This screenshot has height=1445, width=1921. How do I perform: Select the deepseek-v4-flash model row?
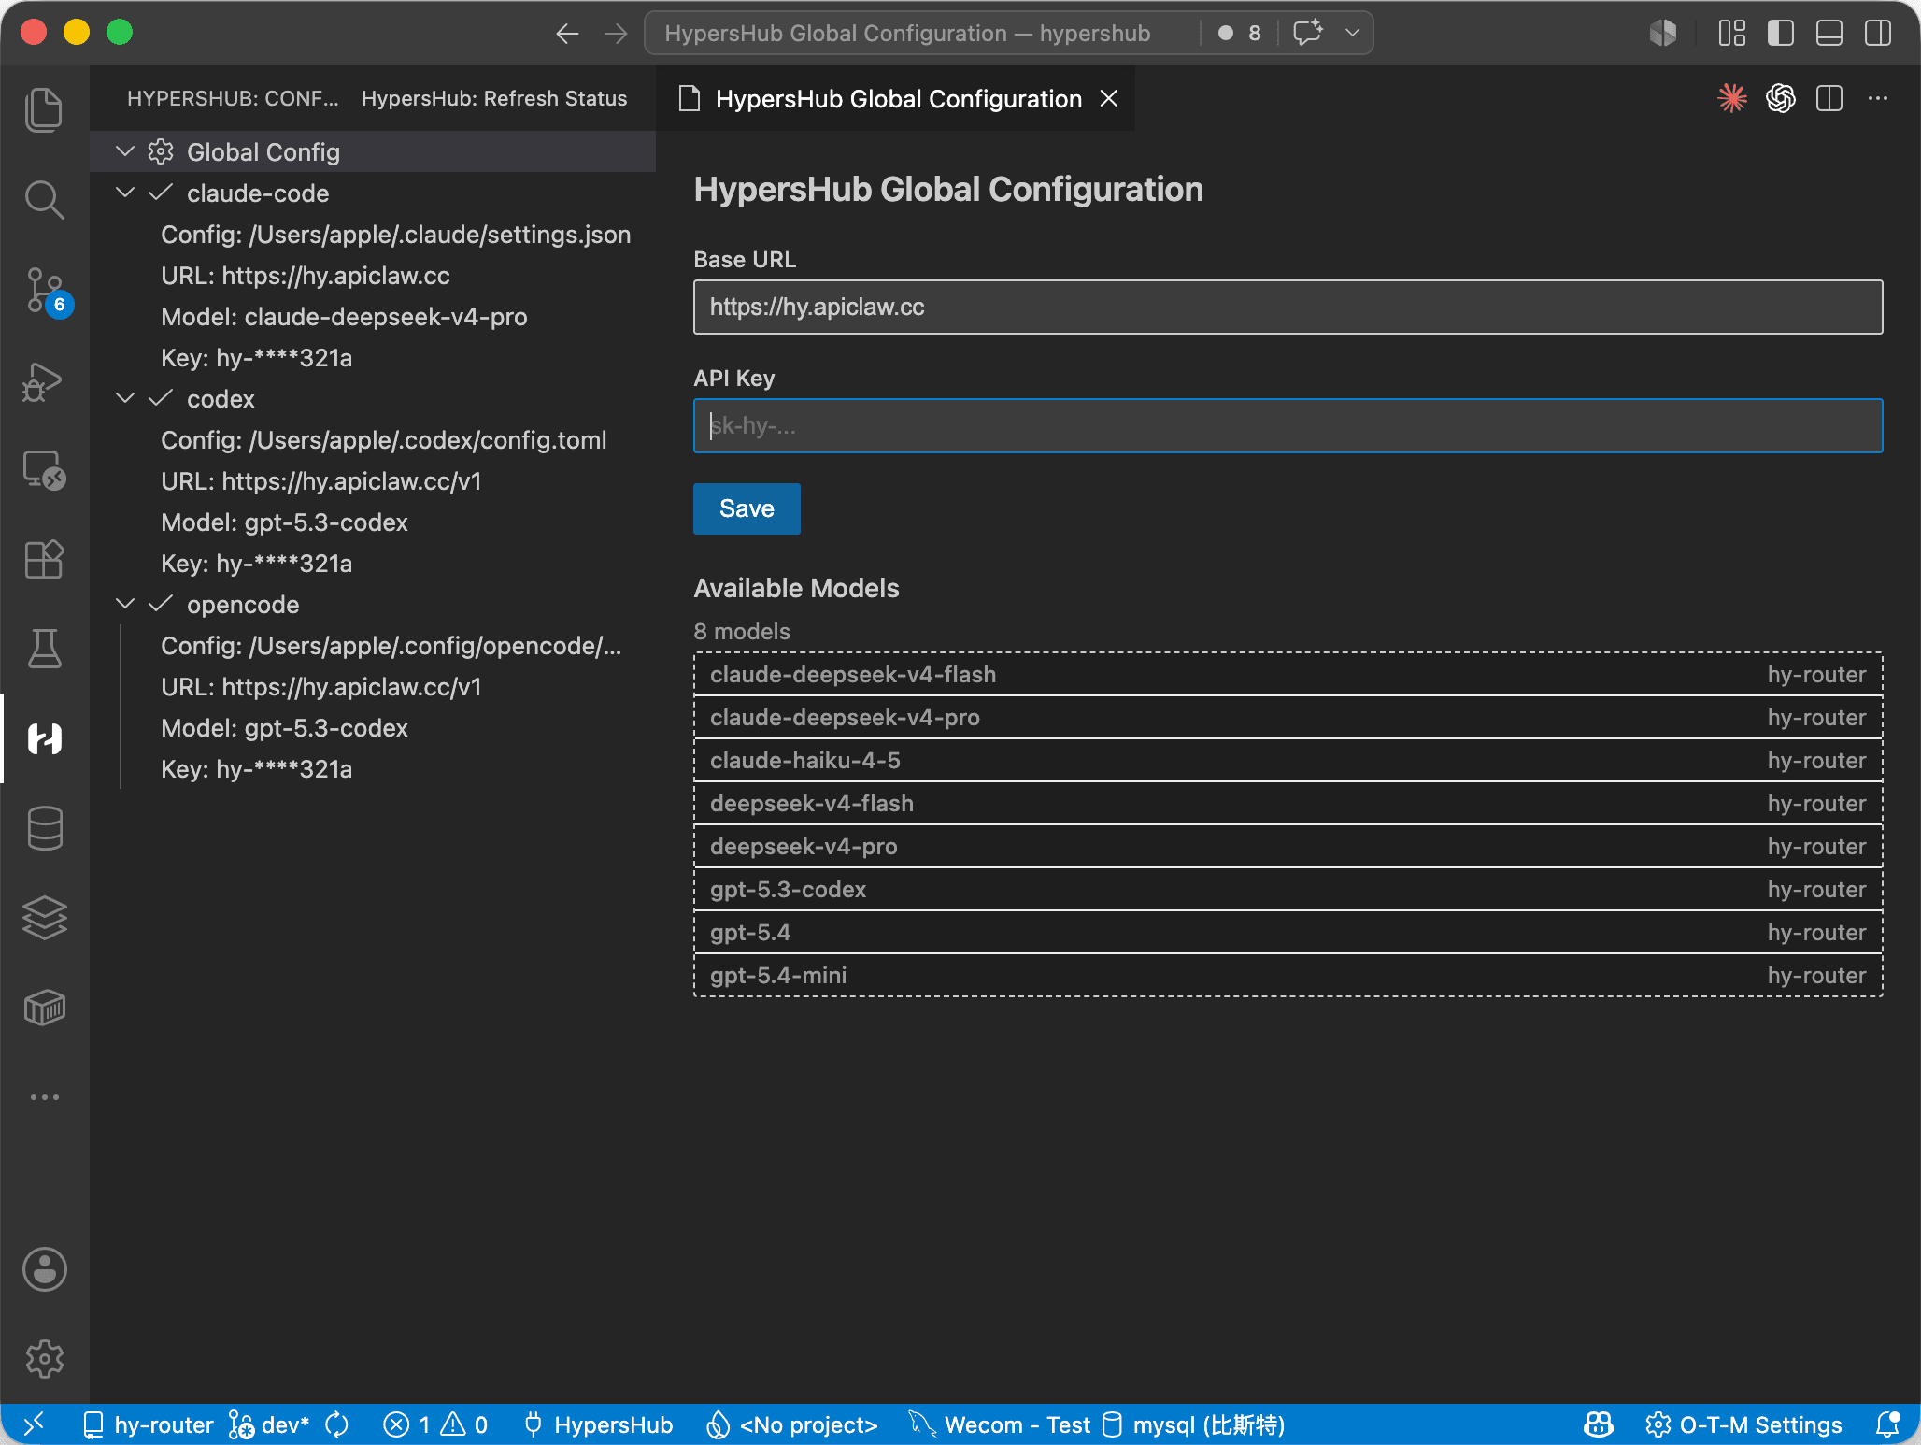coord(1288,804)
